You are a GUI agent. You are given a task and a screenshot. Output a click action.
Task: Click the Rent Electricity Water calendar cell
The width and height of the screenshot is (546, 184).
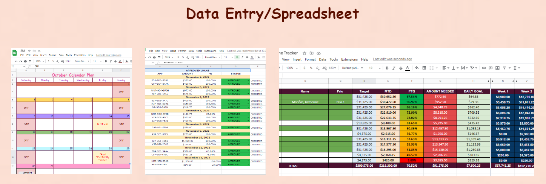[x=102, y=157]
